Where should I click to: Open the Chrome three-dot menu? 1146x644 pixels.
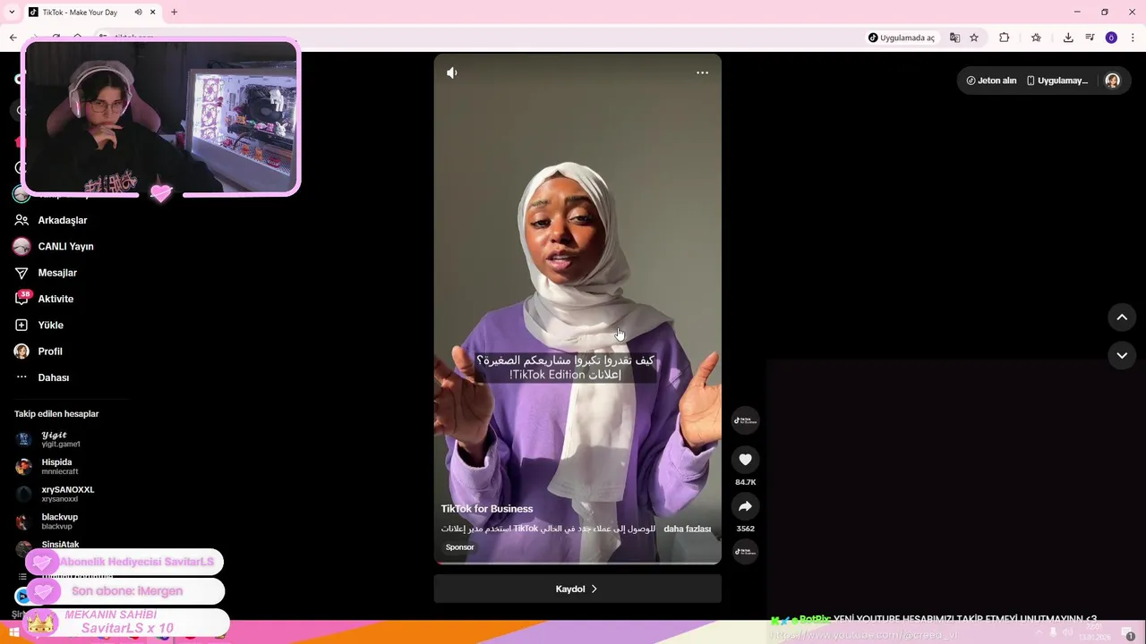coord(1133,38)
